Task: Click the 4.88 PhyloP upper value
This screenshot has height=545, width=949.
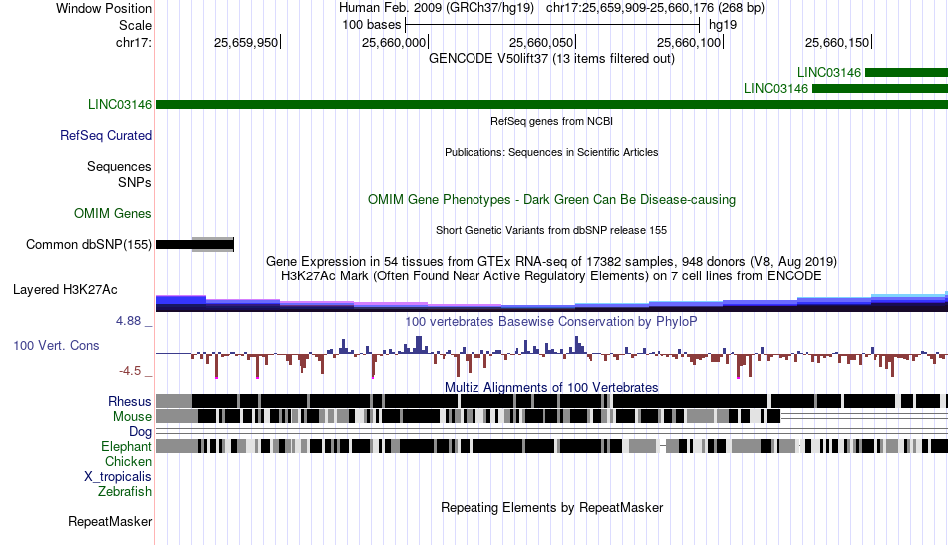Action: point(128,321)
